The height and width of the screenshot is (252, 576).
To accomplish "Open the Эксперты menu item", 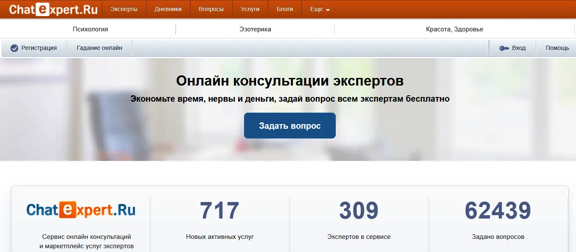I will pyautogui.click(x=124, y=9).
